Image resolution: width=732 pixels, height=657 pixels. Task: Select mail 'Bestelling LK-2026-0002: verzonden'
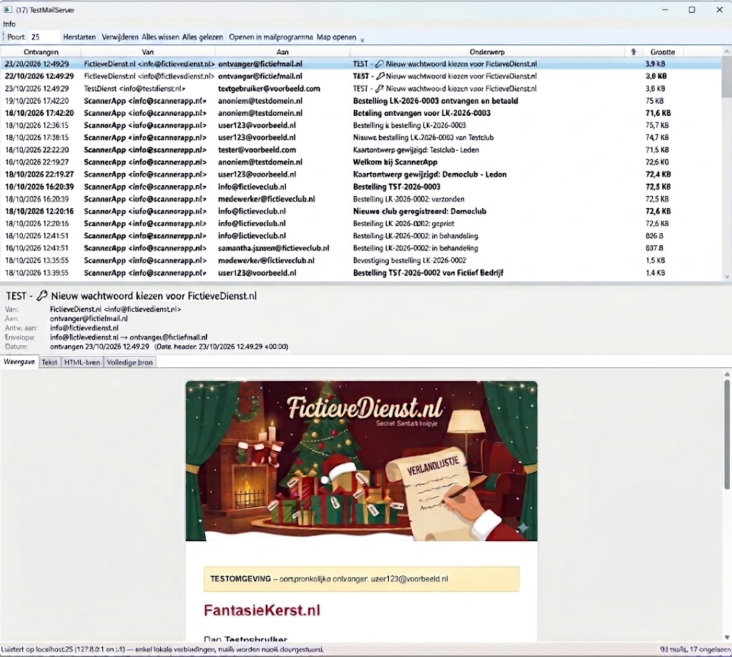361,199
